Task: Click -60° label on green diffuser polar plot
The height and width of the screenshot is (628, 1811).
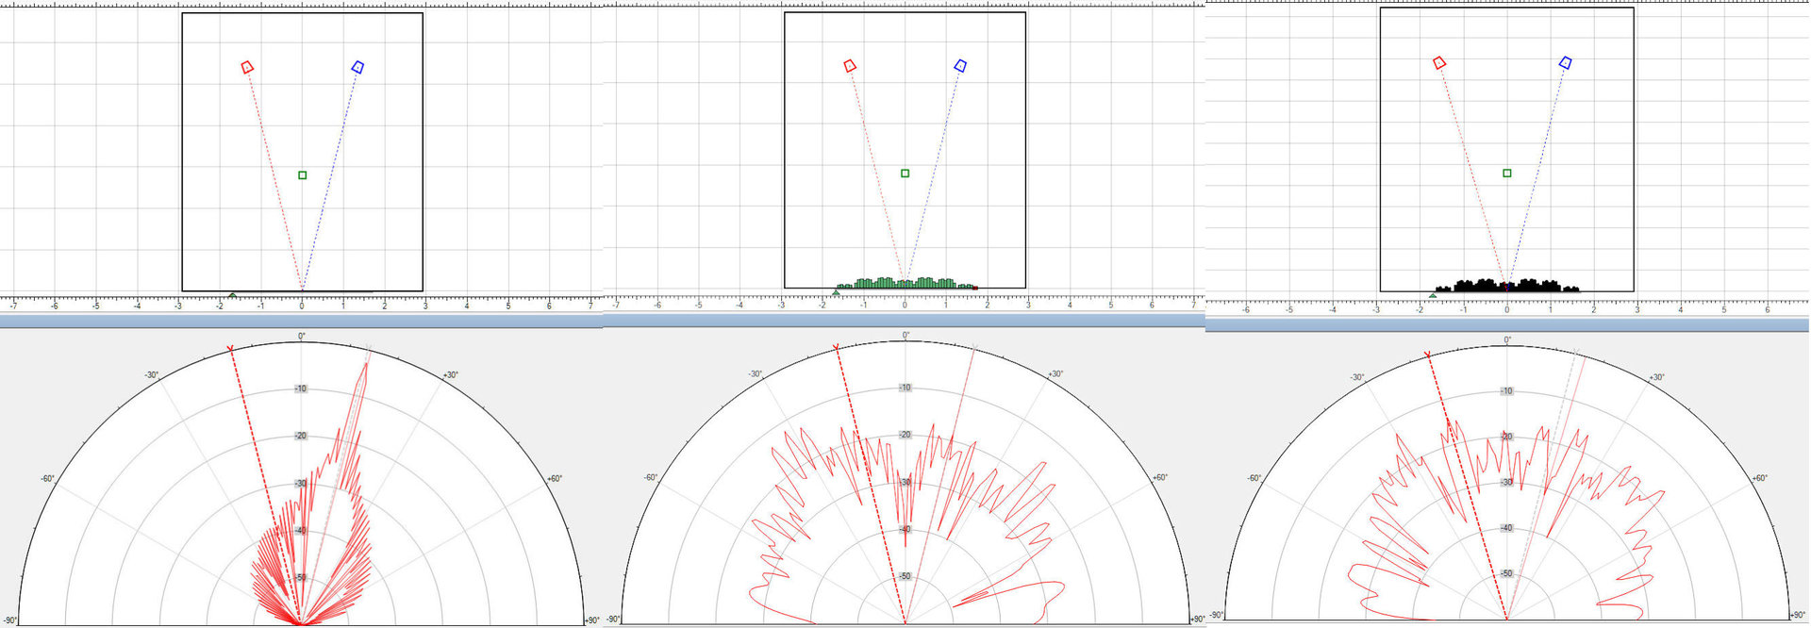Action: pos(651,478)
